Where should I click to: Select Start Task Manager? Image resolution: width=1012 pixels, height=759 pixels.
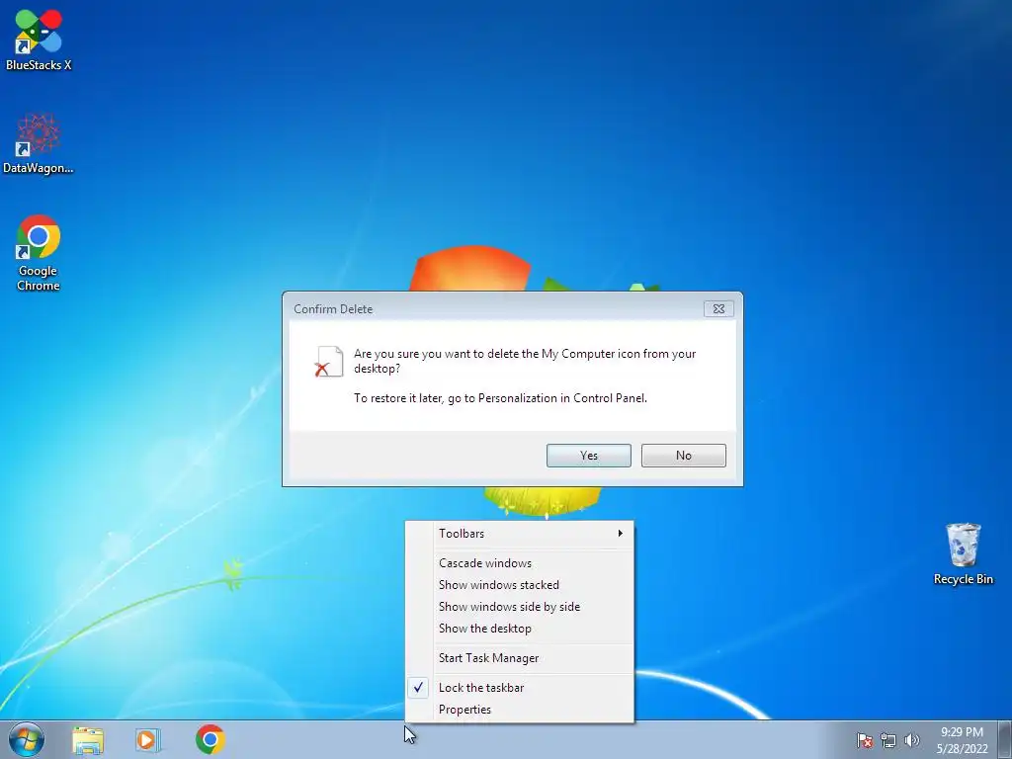520,657
